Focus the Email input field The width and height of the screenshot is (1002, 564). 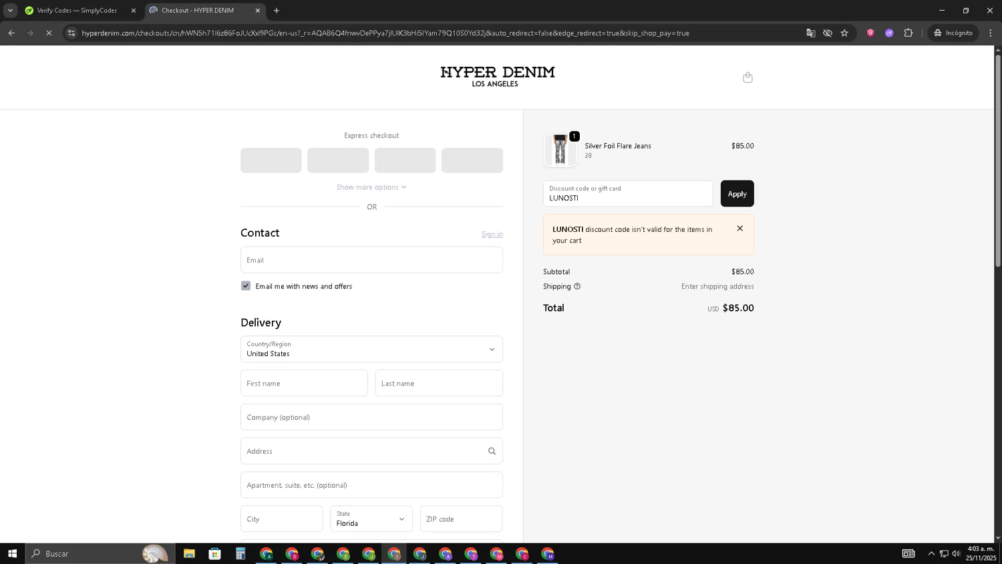click(371, 260)
